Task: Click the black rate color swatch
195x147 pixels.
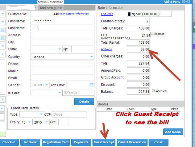Action: pyautogui.click(x=129, y=14)
